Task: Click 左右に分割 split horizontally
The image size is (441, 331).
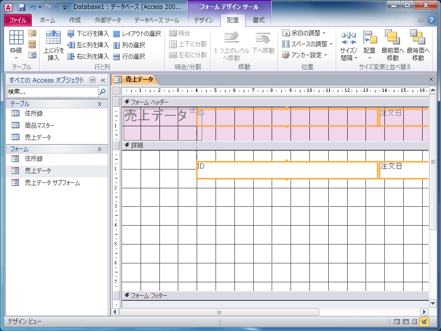Action: tap(188, 55)
